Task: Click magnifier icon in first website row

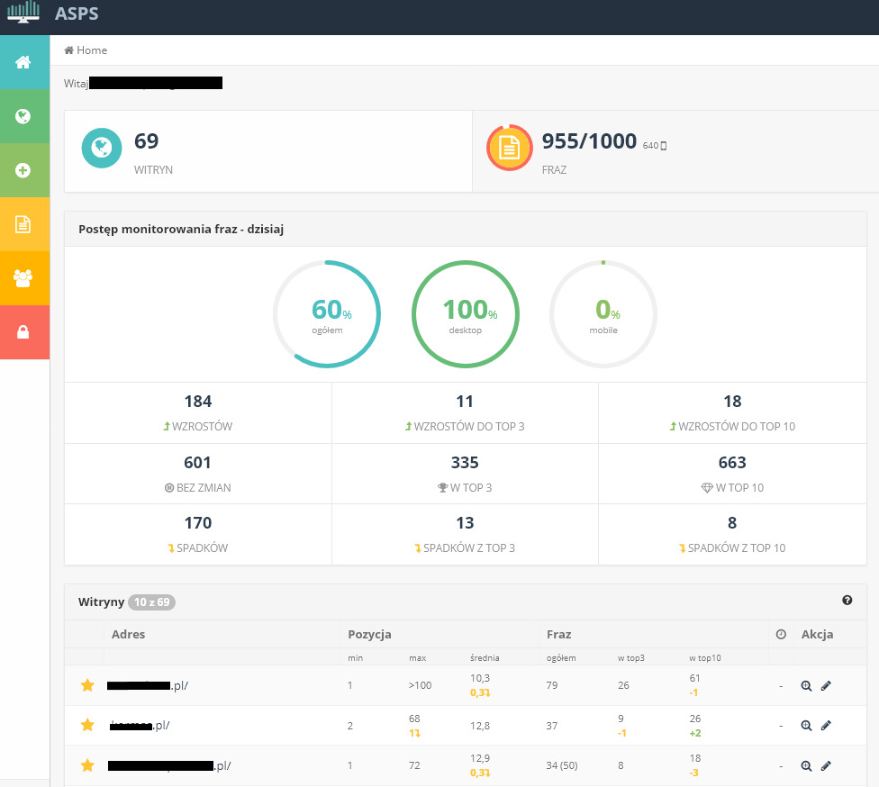Action: click(x=806, y=686)
